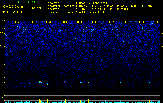Click the date stamp 05.06.02 08:50
163x103 pixels.
(13, 12)
